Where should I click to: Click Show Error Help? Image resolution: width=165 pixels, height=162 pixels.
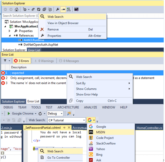pos(100,94)
